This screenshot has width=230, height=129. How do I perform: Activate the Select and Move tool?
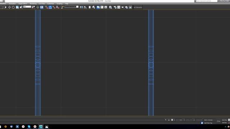tap(9, 7)
